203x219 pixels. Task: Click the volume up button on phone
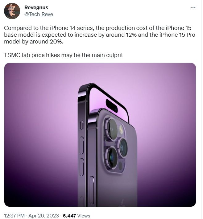pos(82,145)
